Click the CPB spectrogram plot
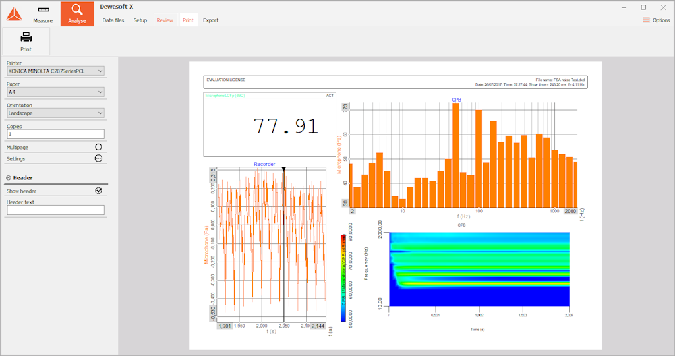Viewport: 675px width, 356px height. pos(479,269)
